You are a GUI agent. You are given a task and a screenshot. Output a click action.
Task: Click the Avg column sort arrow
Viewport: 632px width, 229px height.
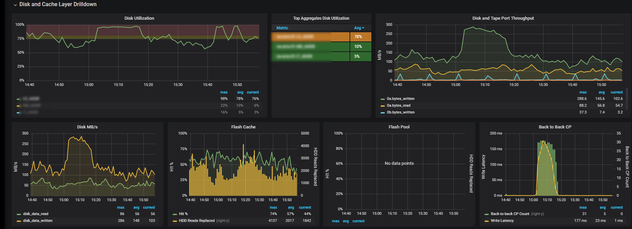tap(363, 28)
